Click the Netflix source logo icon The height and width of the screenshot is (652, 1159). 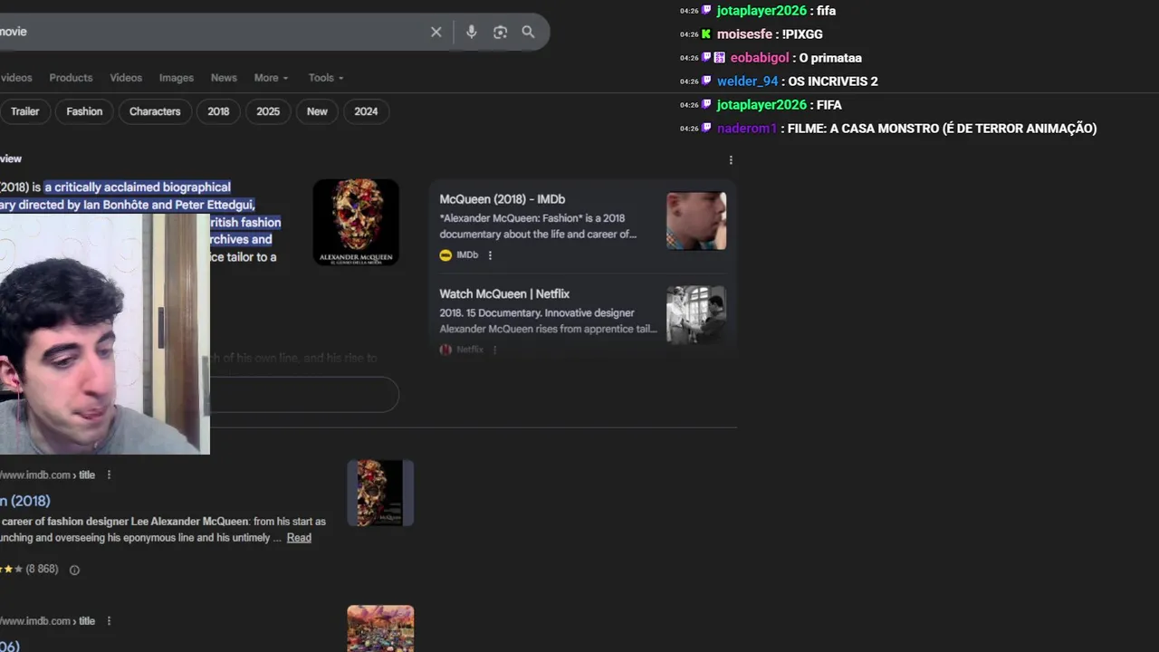coord(445,350)
